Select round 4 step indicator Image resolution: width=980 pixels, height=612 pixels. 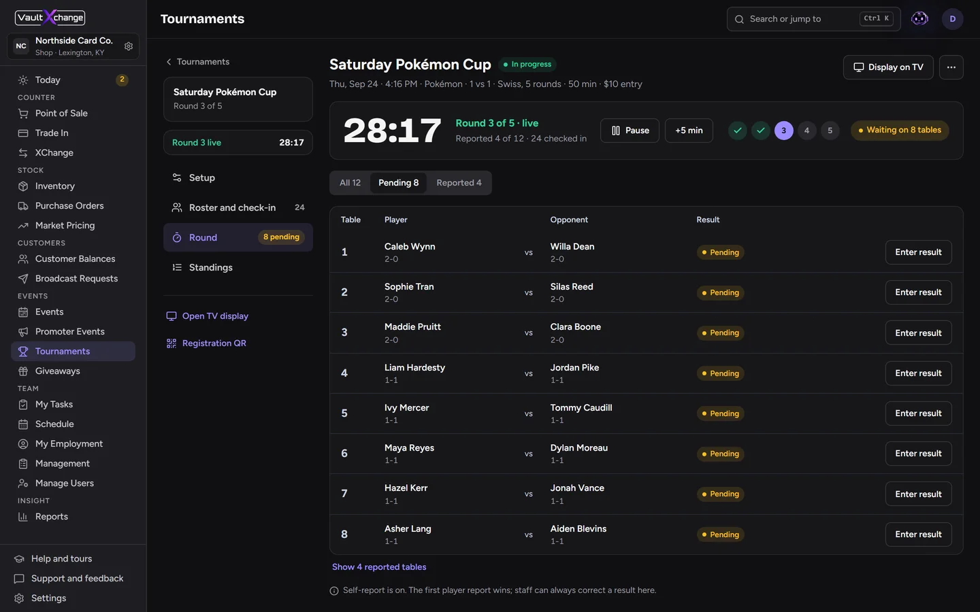click(807, 131)
